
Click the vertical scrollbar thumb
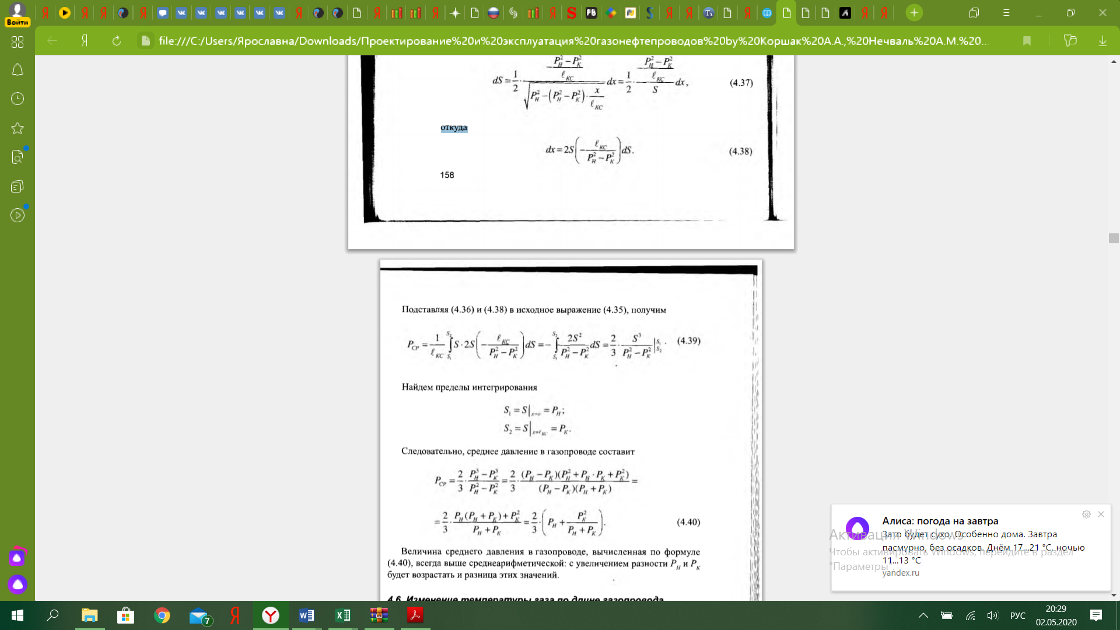coord(1114,238)
